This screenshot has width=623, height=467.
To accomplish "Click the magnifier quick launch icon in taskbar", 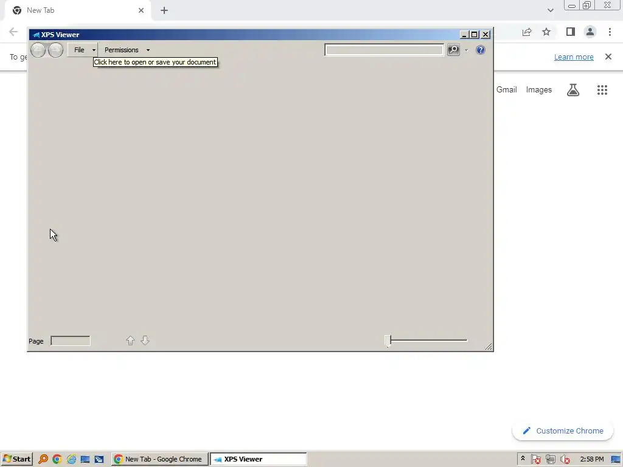I will [43, 459].
